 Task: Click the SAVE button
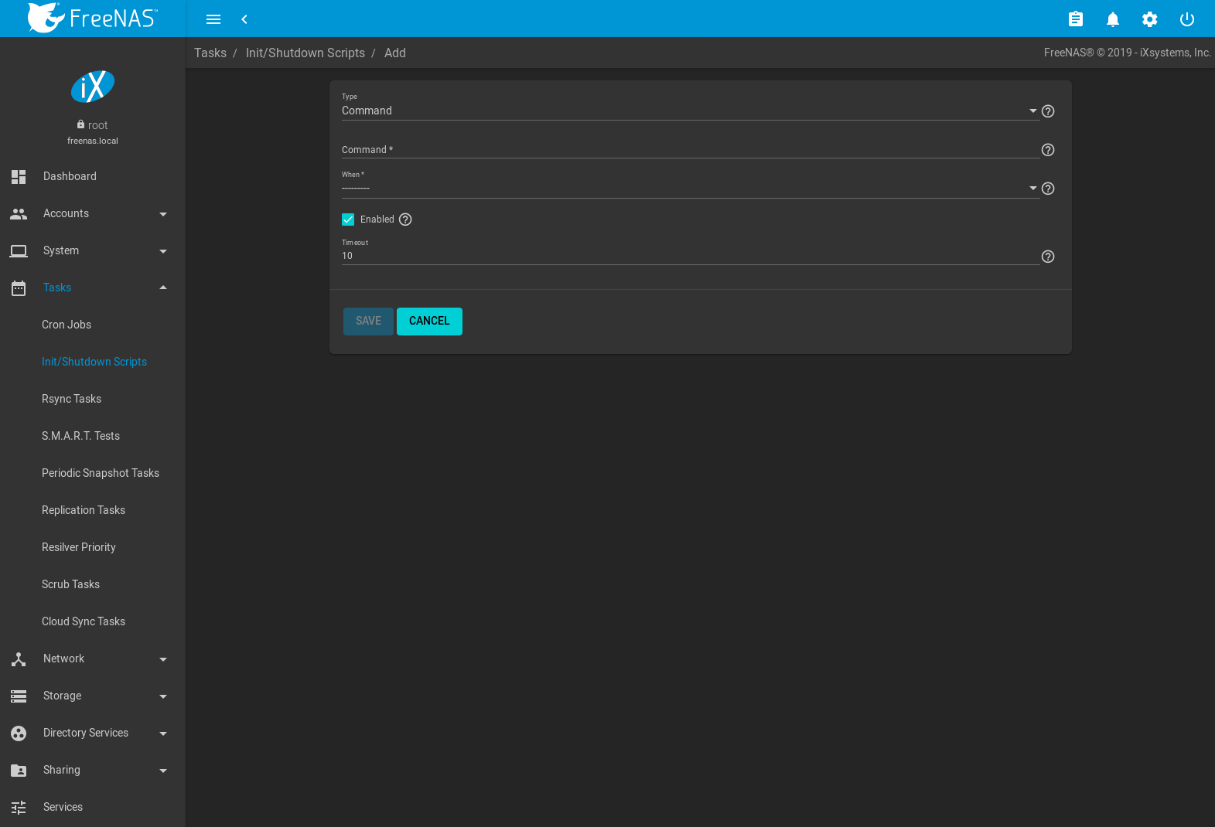pyautogui.click(x=368, y=322)
